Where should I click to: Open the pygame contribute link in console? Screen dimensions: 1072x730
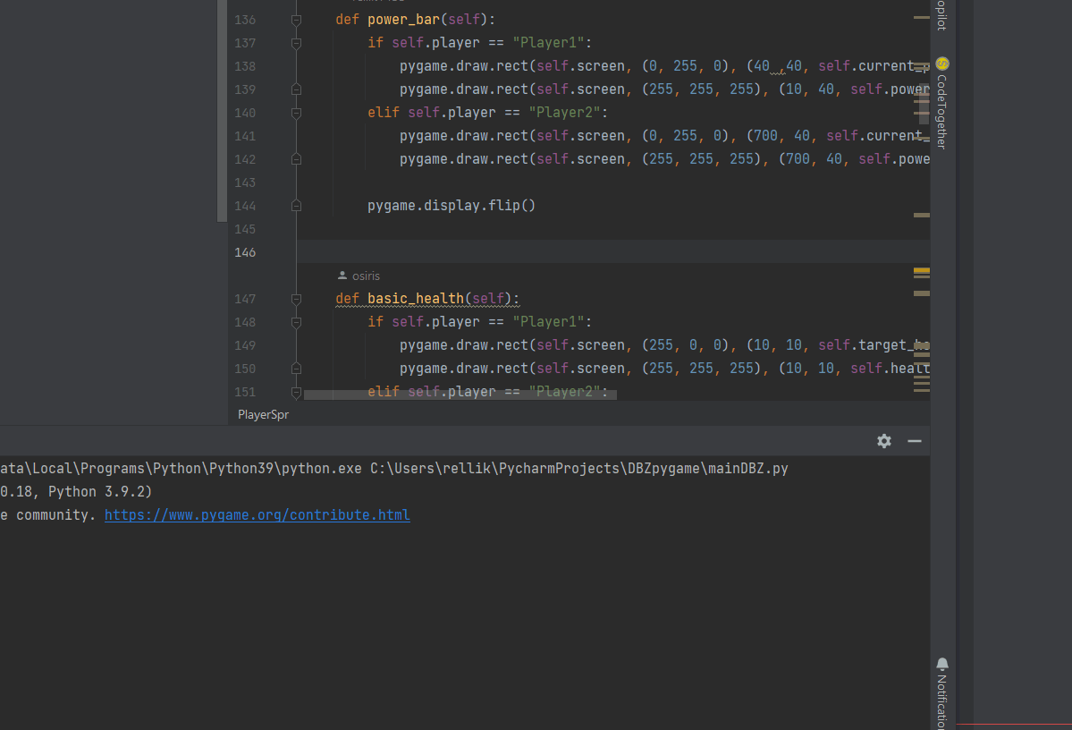point(257,515)
